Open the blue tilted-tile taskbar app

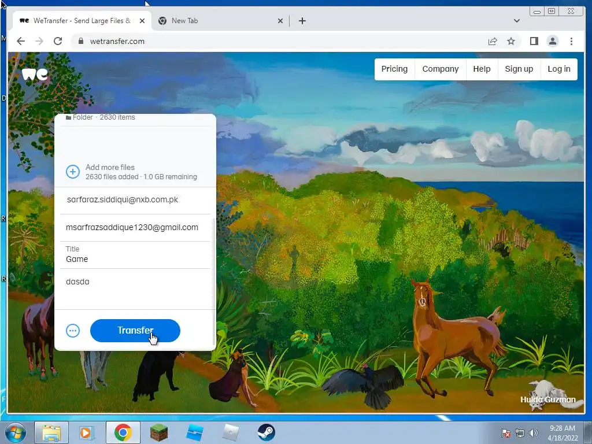click(x=195, y=432)
